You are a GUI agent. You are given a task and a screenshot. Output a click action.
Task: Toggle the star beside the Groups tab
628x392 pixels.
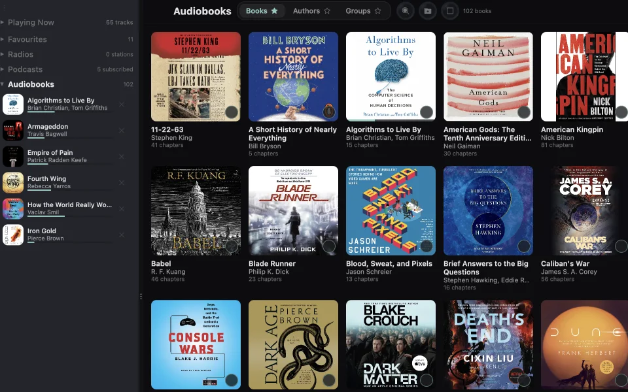click(377, 11)
